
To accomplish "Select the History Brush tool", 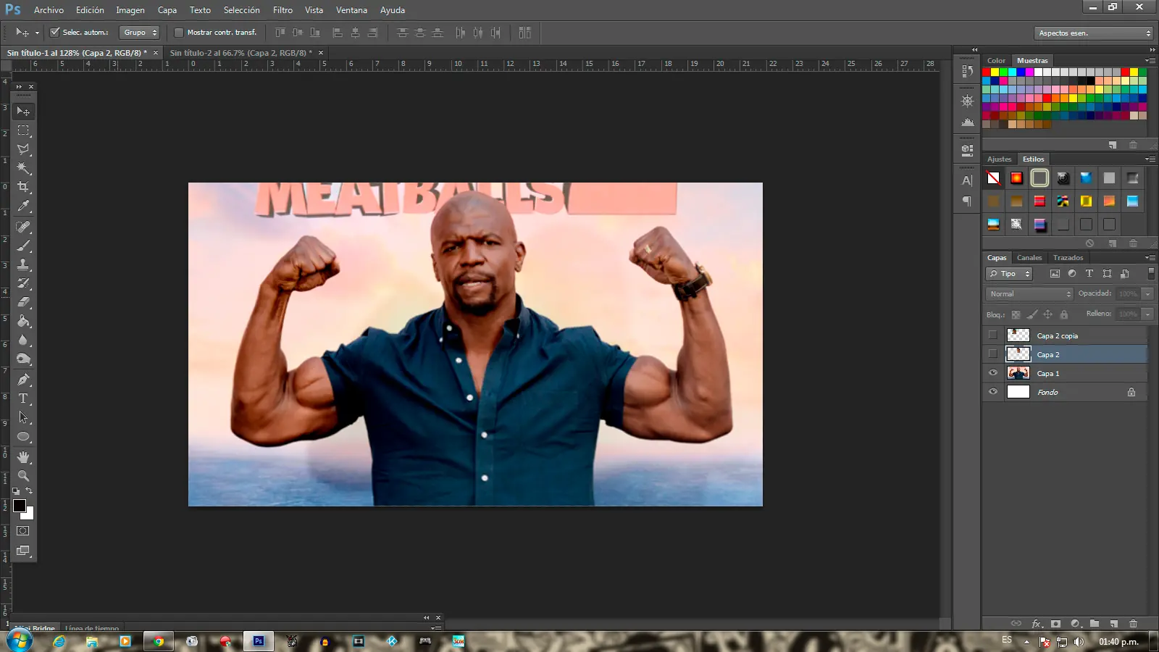I will tap(23, 283).
